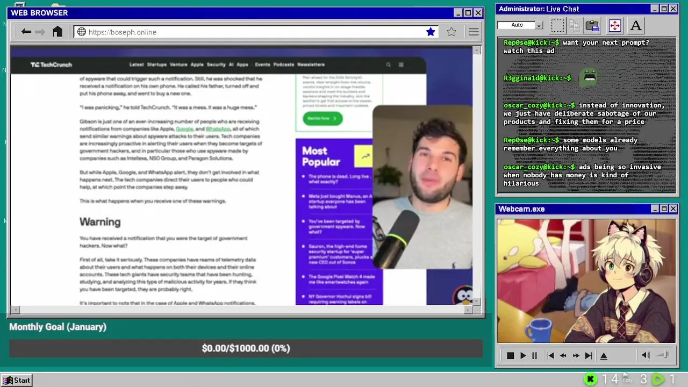Click the Webcam.exe volume slider
Image resolution: width=688 pixels, height=387 pixels.
coord(662,355)
